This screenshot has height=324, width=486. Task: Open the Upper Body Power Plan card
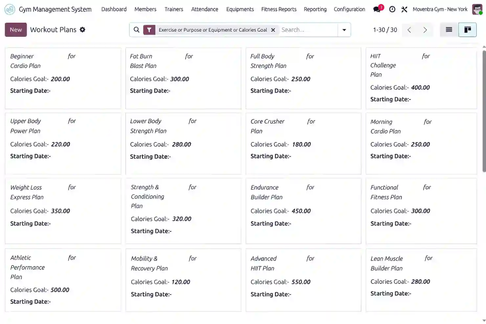(x=63, y=144)
